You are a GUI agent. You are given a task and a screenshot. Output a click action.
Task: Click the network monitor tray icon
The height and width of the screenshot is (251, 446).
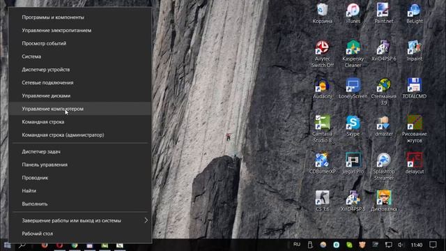pyautogui.click(x=388, y=245)
